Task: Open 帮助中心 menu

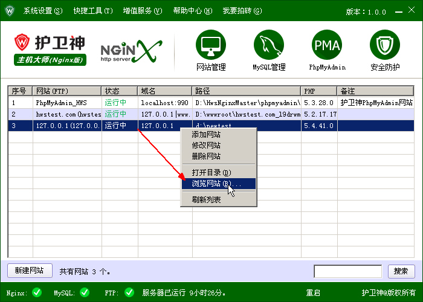Action: tap(193, 11)
